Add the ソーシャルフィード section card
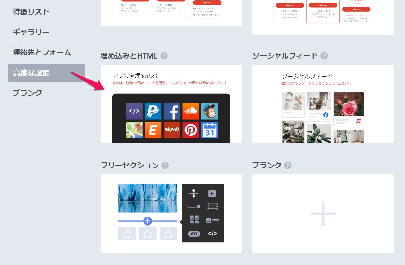The height and width of the screenshot is (265, 405). 323,104
